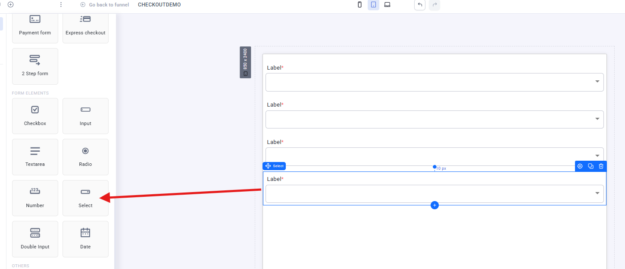Switch to tablet device preview
The image size is (625, 269).
(x=373, y=5)
